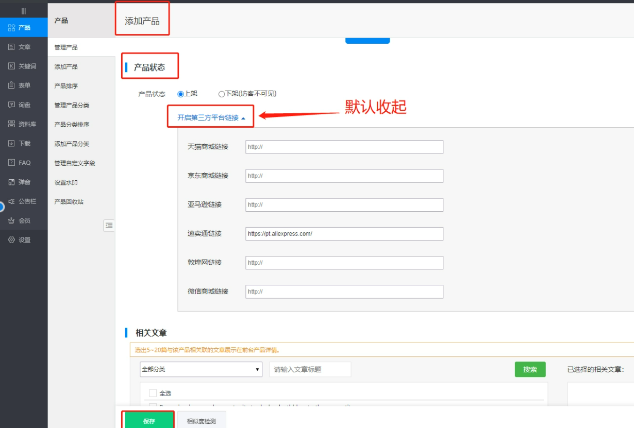Screen dimensions: 634x428
Task: Click the 产品 grid icon in sidebar
Action: (x=11, y=28)
